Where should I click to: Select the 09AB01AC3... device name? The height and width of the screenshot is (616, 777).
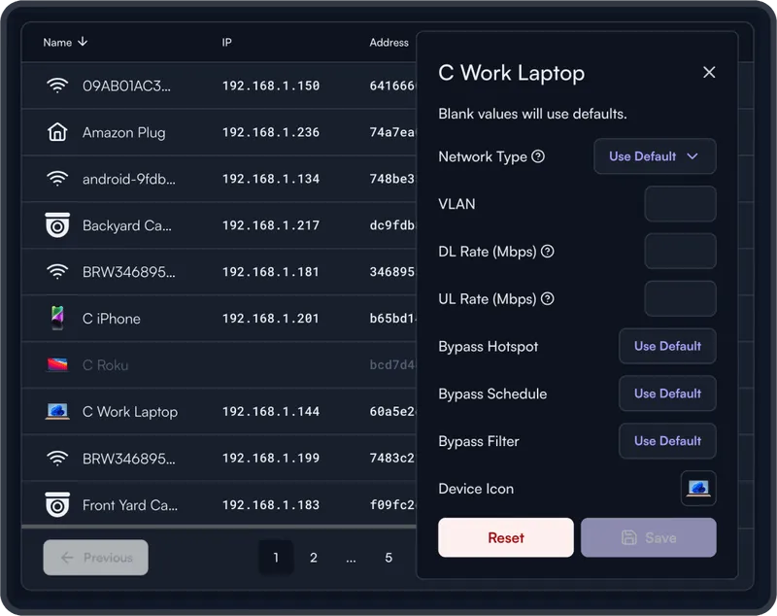pos(126,86)
